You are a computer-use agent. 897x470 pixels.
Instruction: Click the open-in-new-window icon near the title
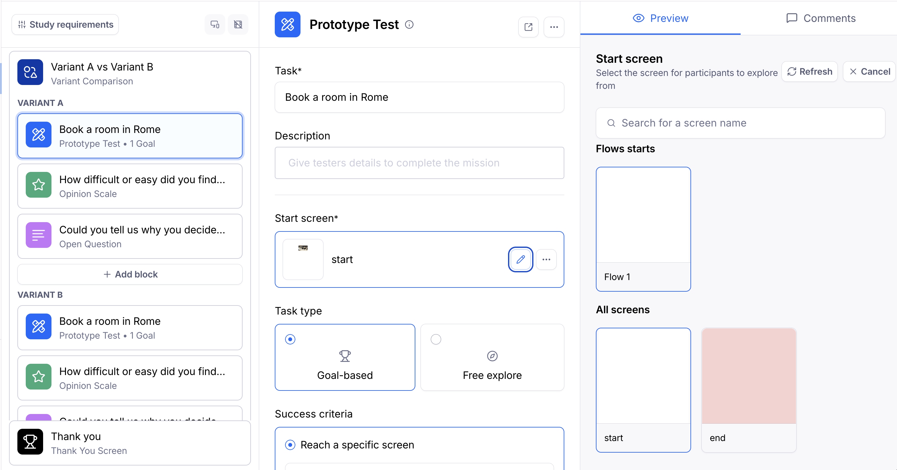pyautogui.click(x=528, y=27)
